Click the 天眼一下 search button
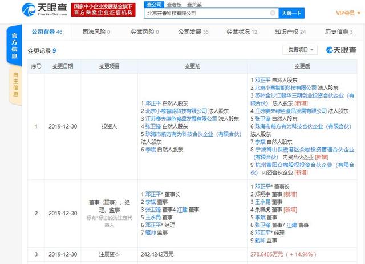Viewport: 365px width, 264px height. pyautogui.click(x=291, y=13)
